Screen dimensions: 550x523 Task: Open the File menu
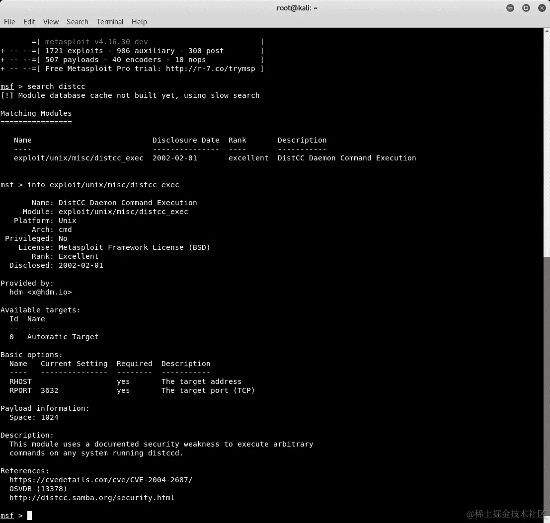click(9, 22)
